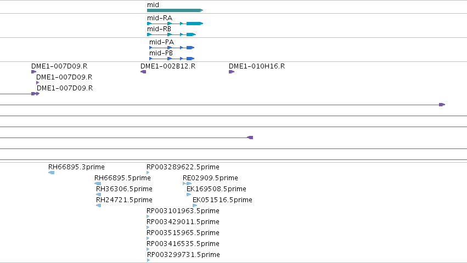The image size is (467, 263).
Task: Click the 'EK169508.5prime' EST label
Action: tap(217, 189)
